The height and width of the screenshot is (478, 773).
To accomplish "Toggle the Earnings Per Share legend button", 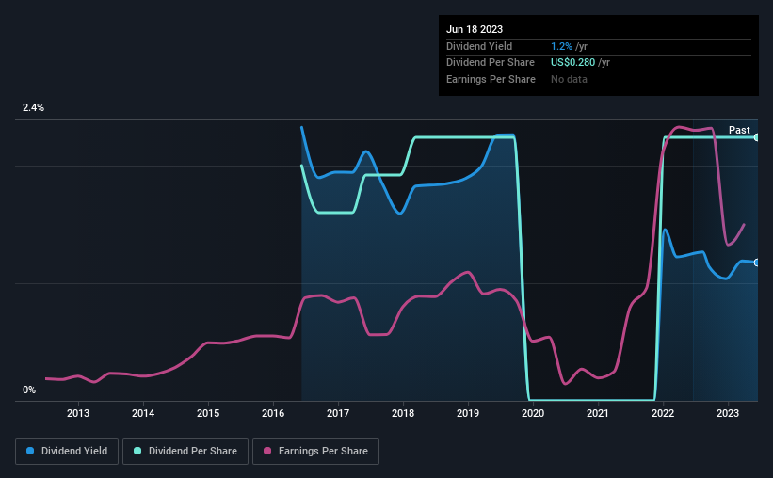I will click(x=315, y=452).
